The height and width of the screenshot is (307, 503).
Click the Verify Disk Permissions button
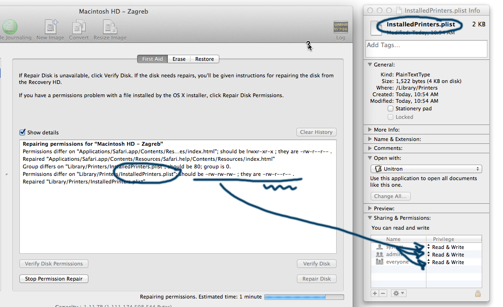[x=54, y=264]
